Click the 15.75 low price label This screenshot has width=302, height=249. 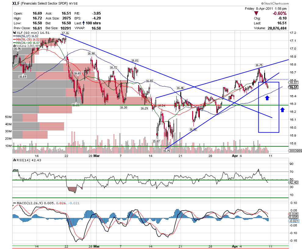[167, 151]
